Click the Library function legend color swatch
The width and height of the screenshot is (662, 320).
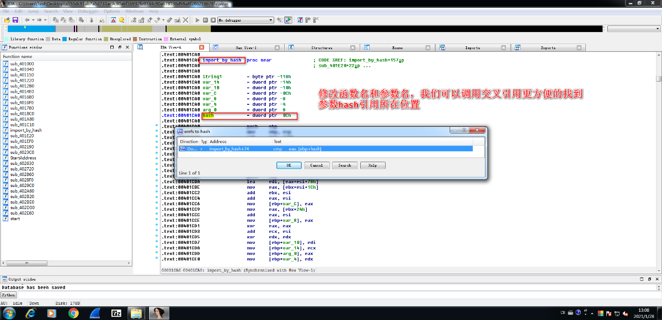coord(6,39)
